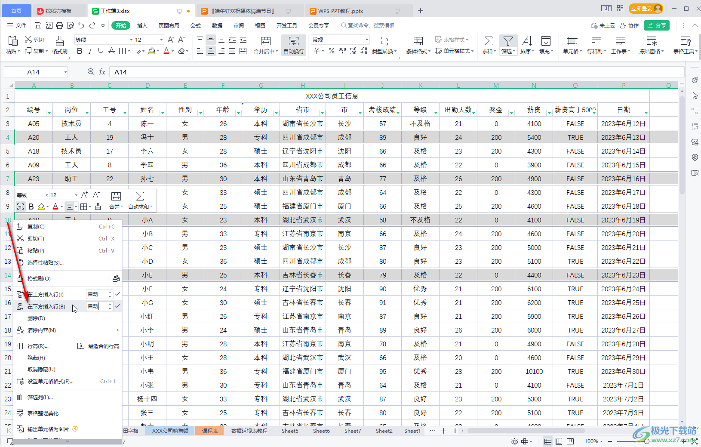Open the font name dropdown in ribbon
701x447 pixels.
132,40
